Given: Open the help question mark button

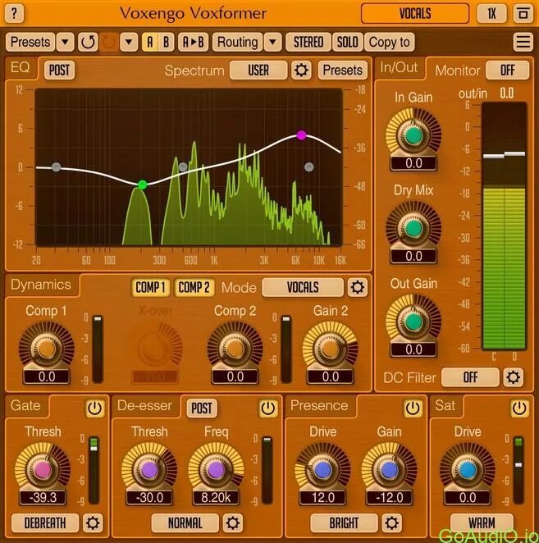Looking at the screenshot, I should 14,13.
